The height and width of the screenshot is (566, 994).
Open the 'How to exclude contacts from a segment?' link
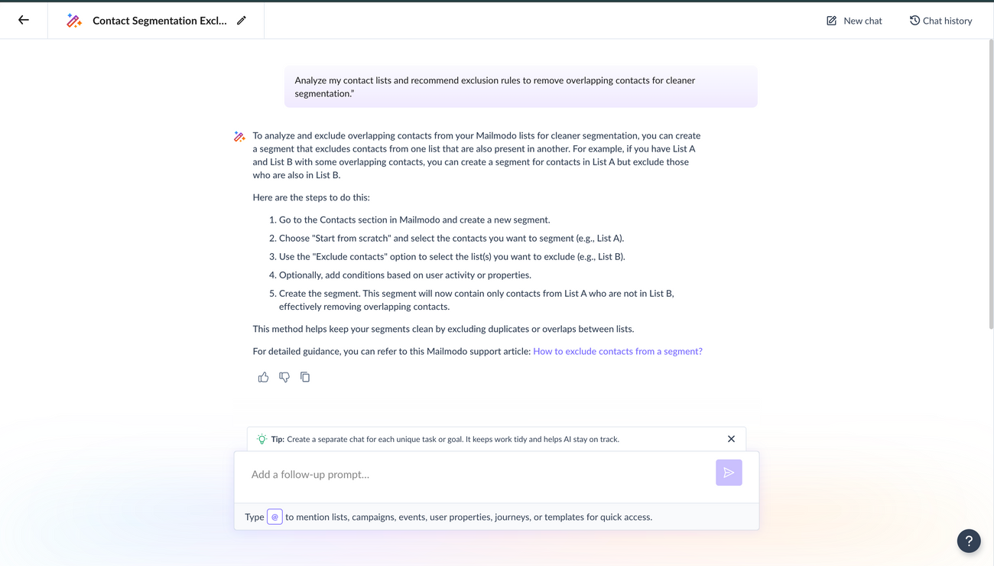(x=617, y=350)
